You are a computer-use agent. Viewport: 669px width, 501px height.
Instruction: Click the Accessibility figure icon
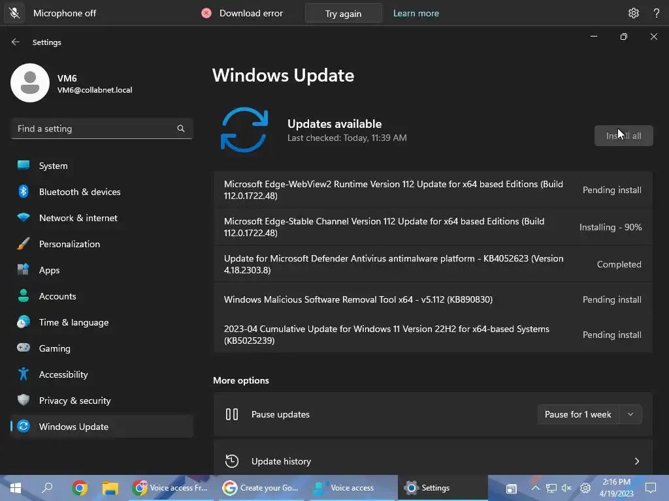pyautogui.click(x=24, y=374)
